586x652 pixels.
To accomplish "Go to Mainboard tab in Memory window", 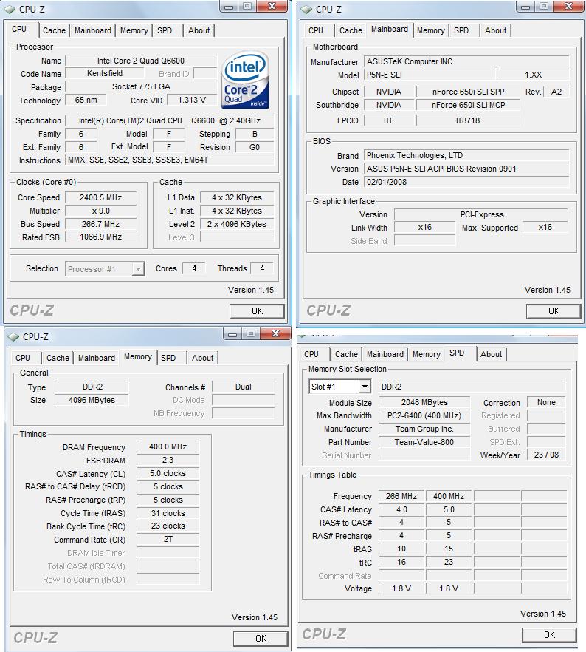I will [x=97, y=358].
